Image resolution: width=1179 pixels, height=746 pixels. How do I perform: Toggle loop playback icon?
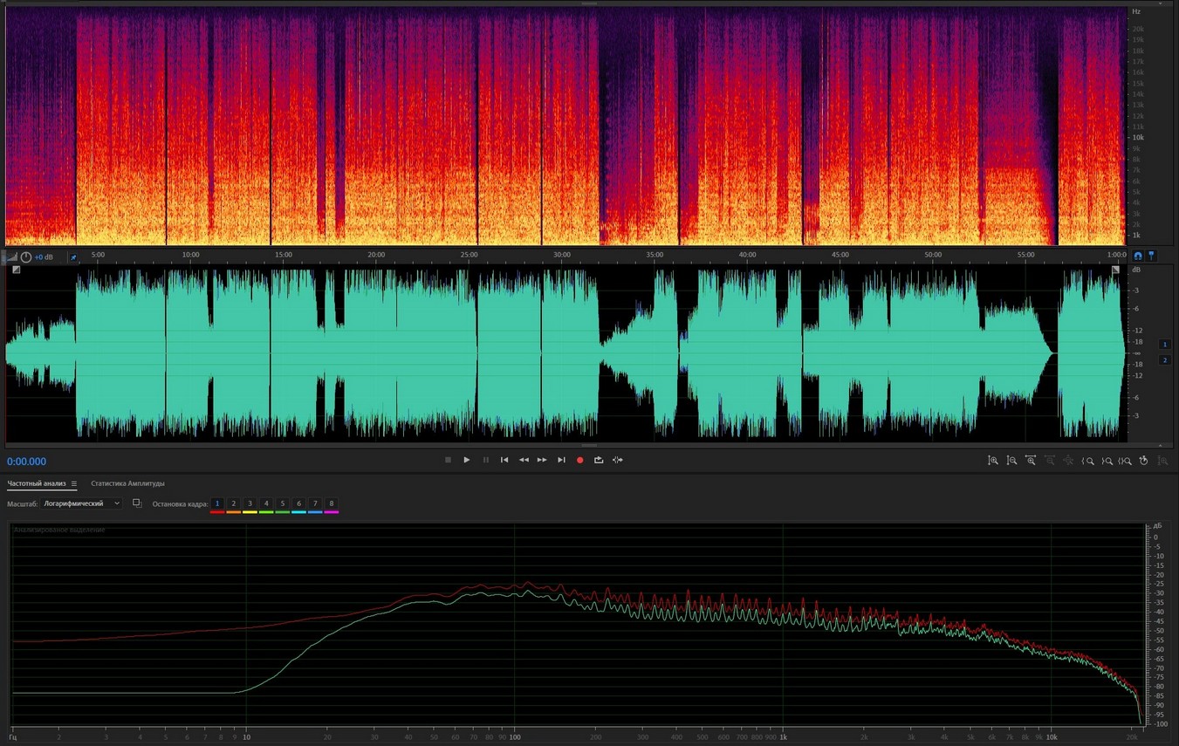coord(599,460)
